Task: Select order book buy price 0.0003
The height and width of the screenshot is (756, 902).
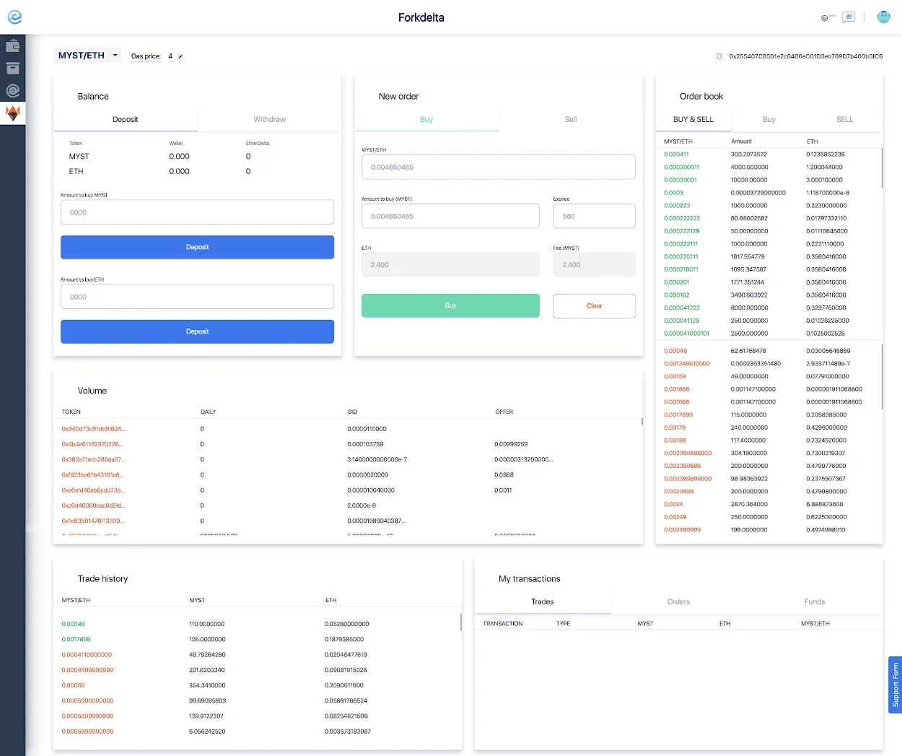Action: coord(673,193)
